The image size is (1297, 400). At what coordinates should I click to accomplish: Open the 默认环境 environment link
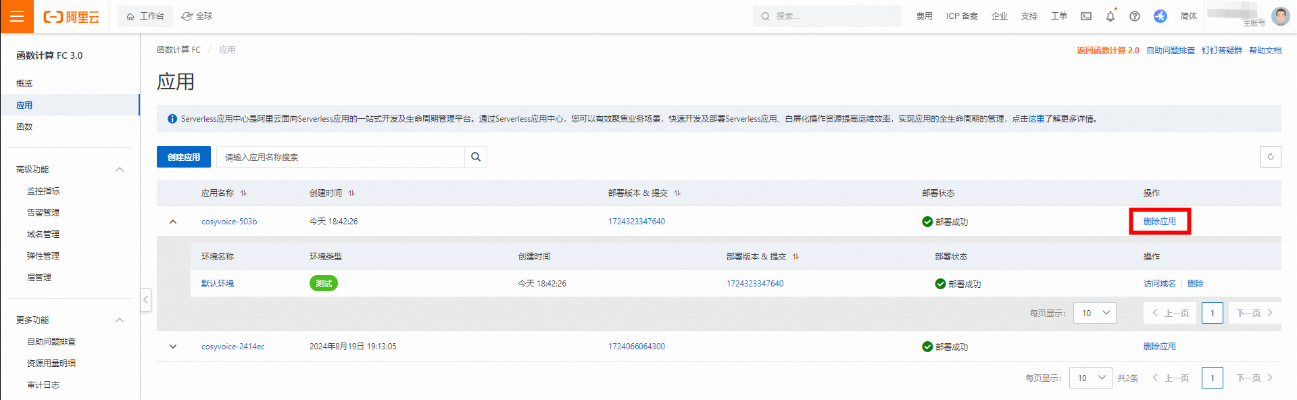[x=218, y=284]
